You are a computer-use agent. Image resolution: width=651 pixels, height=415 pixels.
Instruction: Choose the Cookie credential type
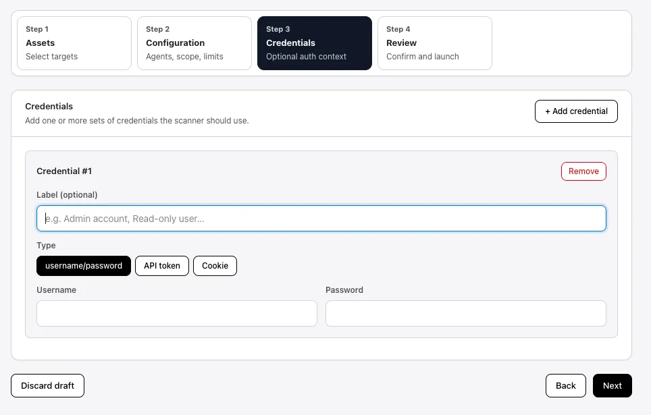[215, 265]
